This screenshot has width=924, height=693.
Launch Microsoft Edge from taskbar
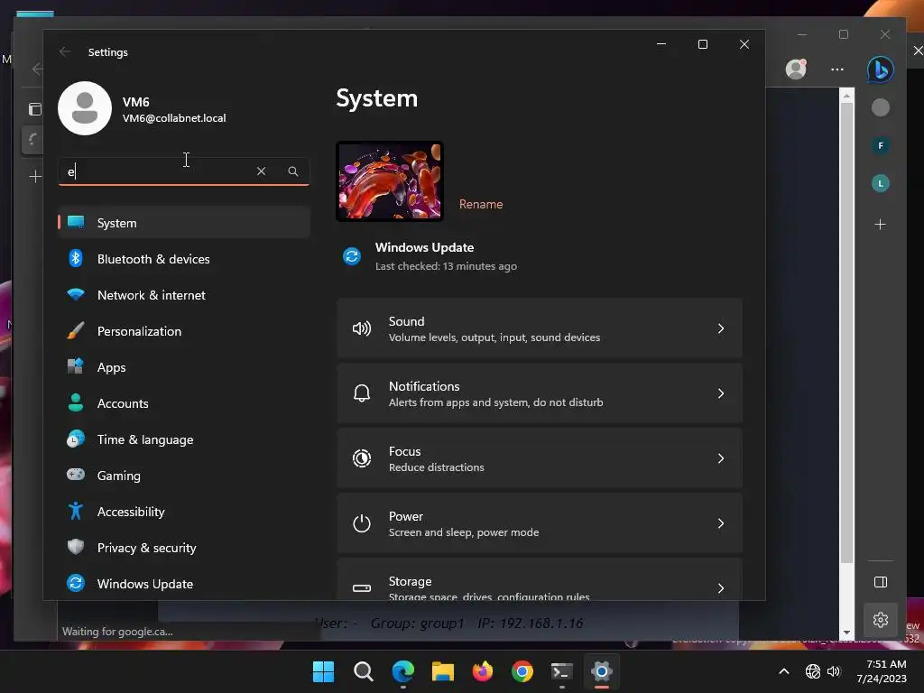click(x=403, y=671)
